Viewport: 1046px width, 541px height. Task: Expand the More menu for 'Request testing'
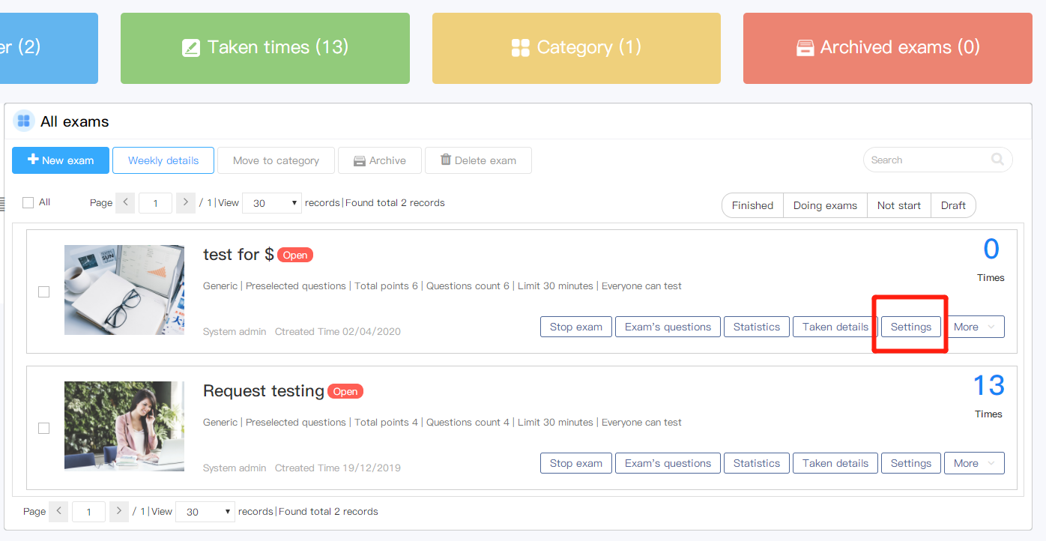click(x=974, y=463)
